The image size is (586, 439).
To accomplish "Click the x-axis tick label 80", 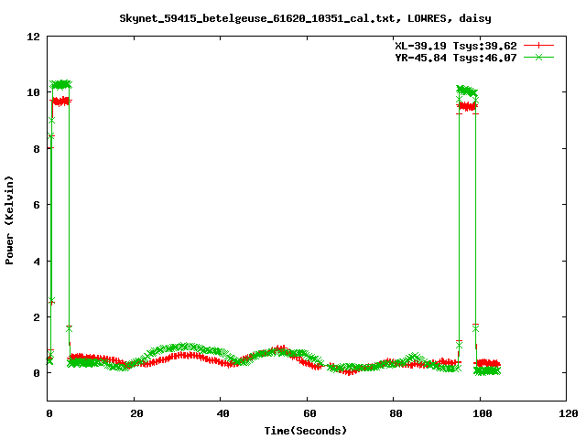I will [396, 413].
